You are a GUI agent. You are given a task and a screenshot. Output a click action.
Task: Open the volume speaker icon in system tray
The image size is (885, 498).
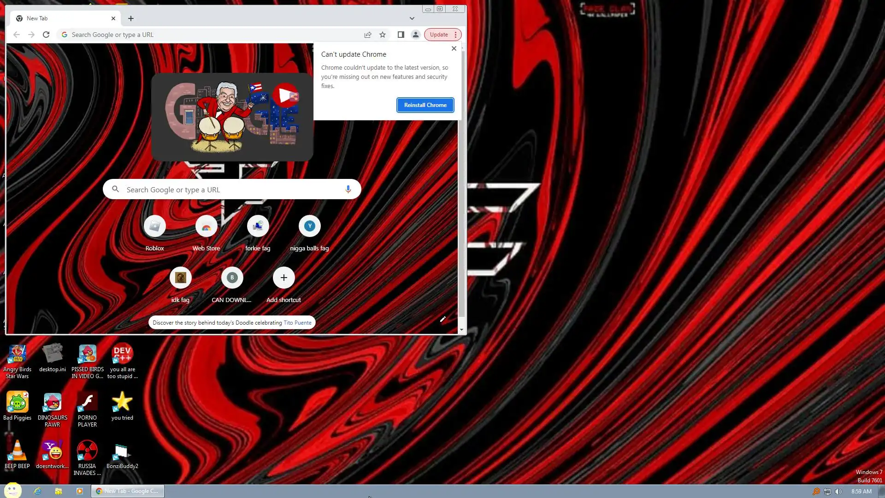point(838,491)
